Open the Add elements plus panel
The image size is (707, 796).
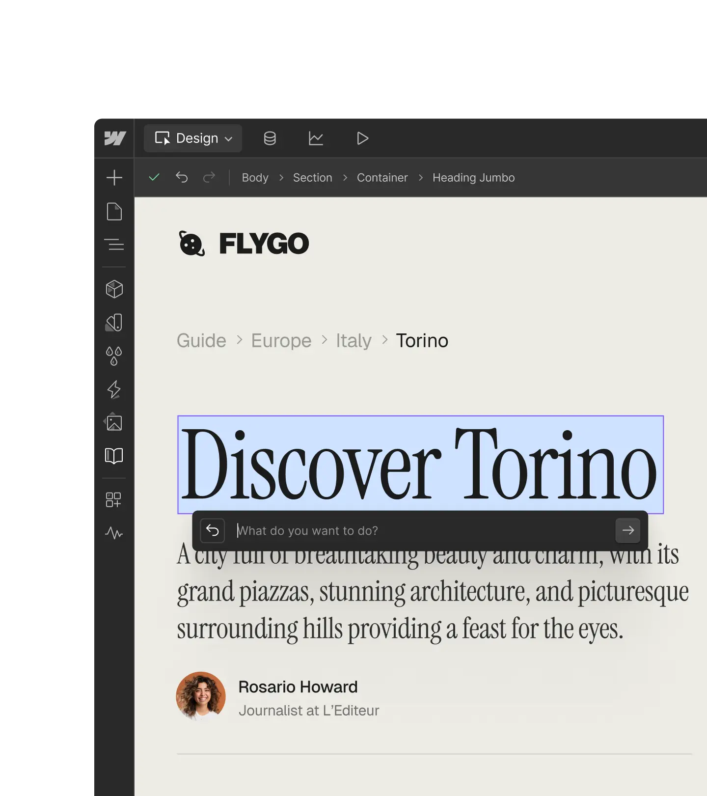coord(114,177)
